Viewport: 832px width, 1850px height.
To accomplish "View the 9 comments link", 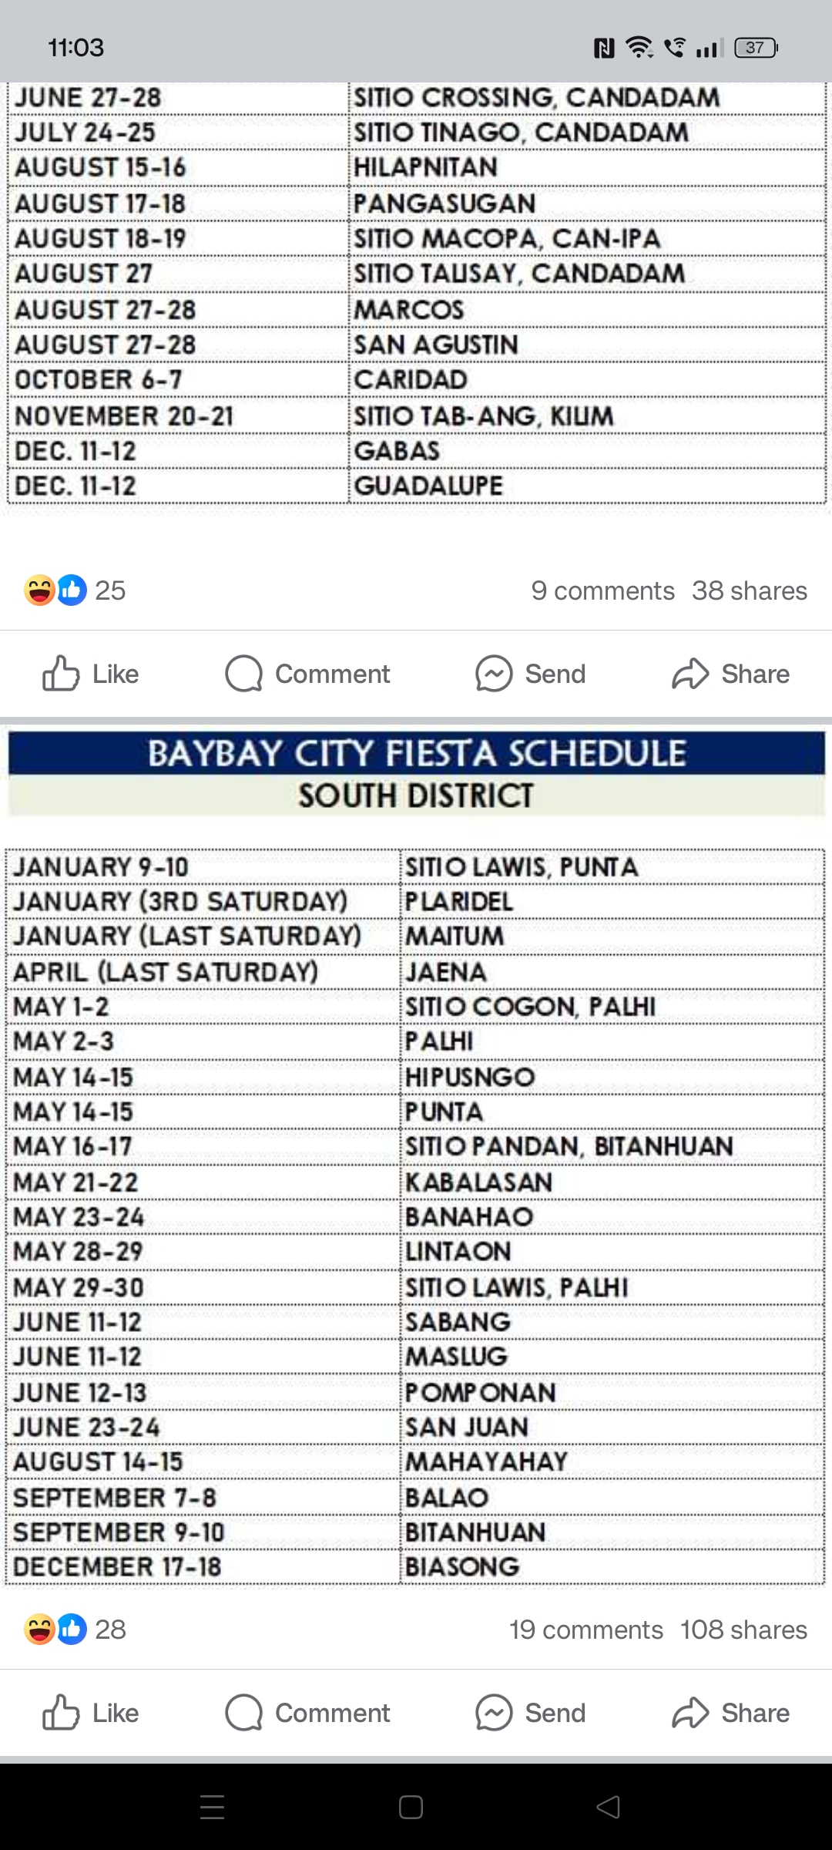I will pos(602,590).
